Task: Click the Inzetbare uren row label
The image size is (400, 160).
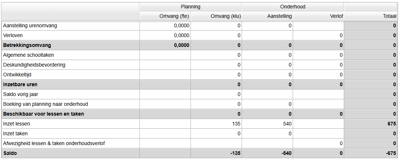Action: tap(20, 85)
